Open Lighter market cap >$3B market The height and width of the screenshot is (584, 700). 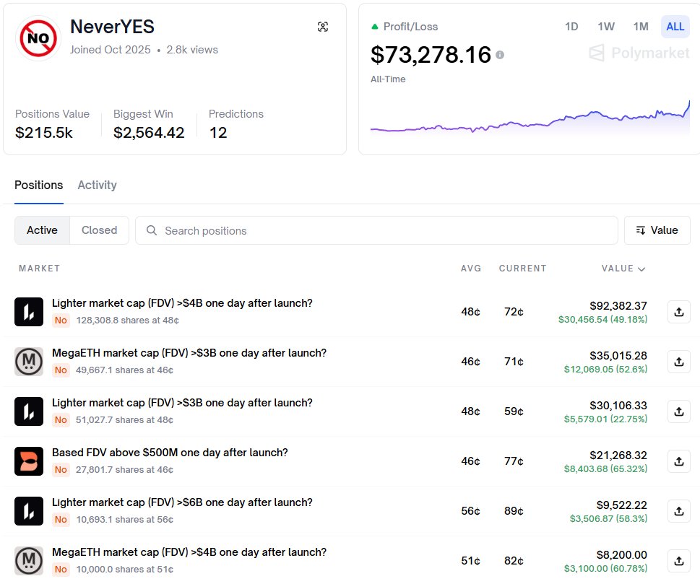(x=182, y=403)
